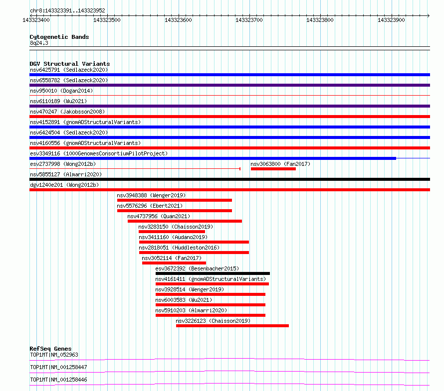Click the short red nsv3063800 bar

273,169
